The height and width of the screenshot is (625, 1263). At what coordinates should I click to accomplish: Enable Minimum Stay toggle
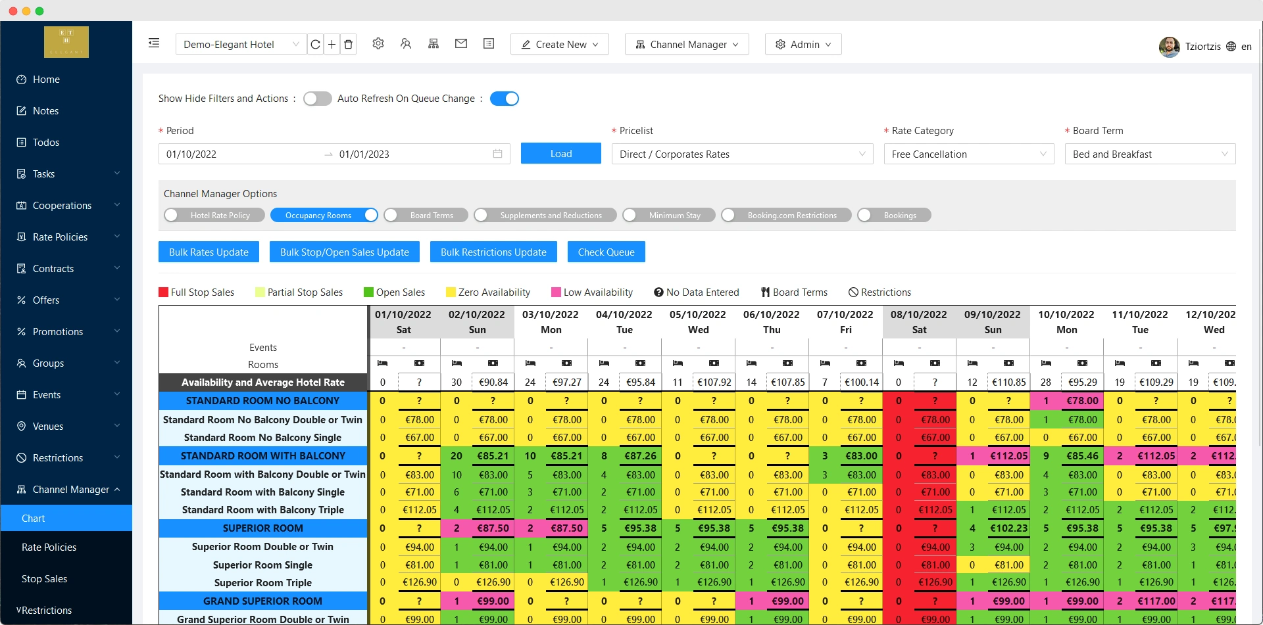pos(669,215)
